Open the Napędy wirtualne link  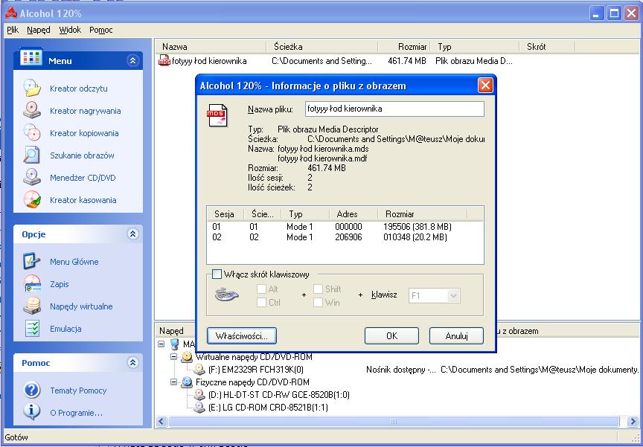pos(81,306)
